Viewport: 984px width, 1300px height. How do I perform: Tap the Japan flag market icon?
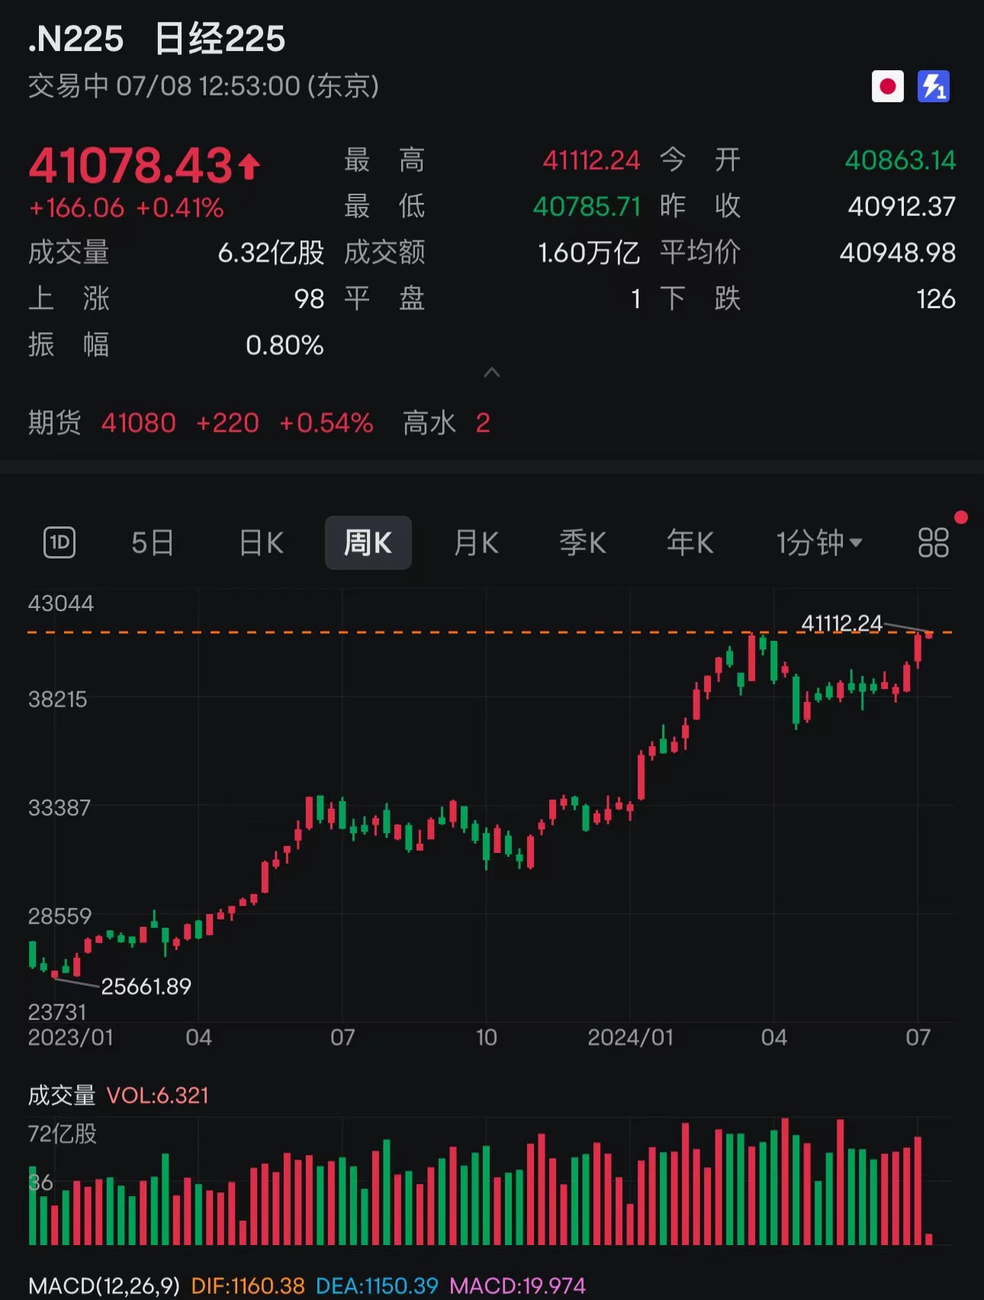887,86
